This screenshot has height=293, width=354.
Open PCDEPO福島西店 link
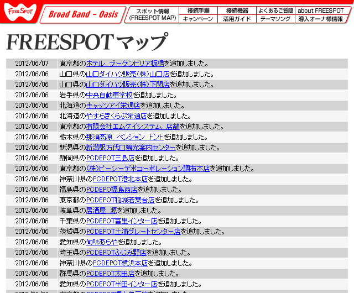(x=112, y=190)
